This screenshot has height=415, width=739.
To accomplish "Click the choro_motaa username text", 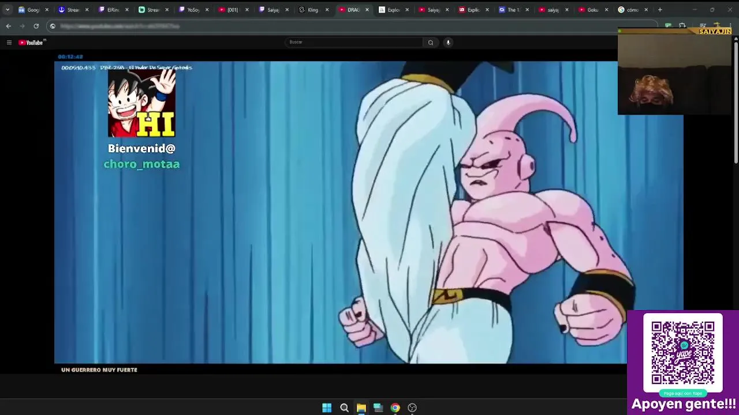I will pos(141,164).
